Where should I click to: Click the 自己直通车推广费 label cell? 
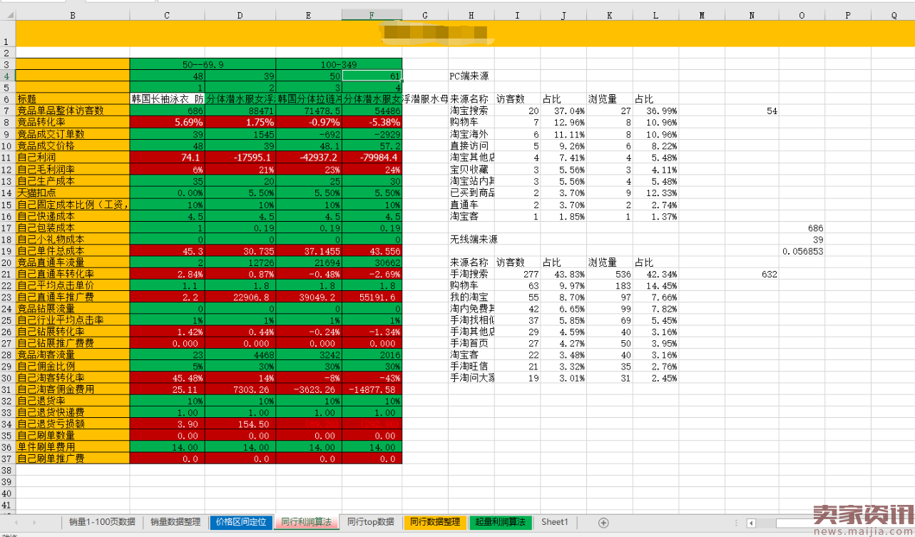[x=73, y=297]
